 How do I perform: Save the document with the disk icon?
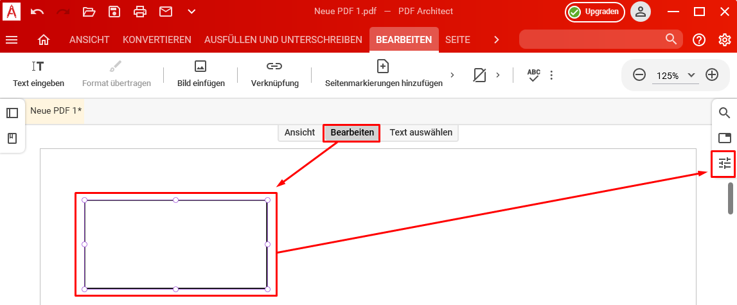coord(114,12)
